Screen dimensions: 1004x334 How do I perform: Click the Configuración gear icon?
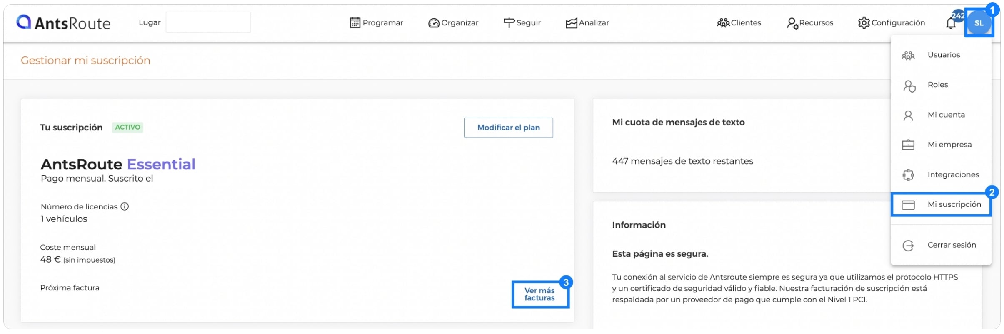[864, 23]
